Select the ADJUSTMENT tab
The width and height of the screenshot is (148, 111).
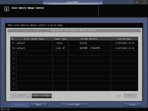point(73,2)
